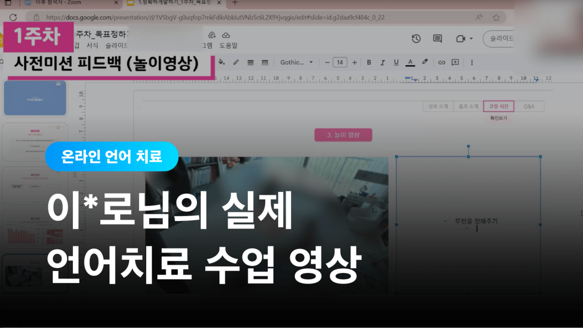The height and width of the screenshot is (328, 583).
Task: Decrease the font size with the minus button
Action: (x=327, y=62)
